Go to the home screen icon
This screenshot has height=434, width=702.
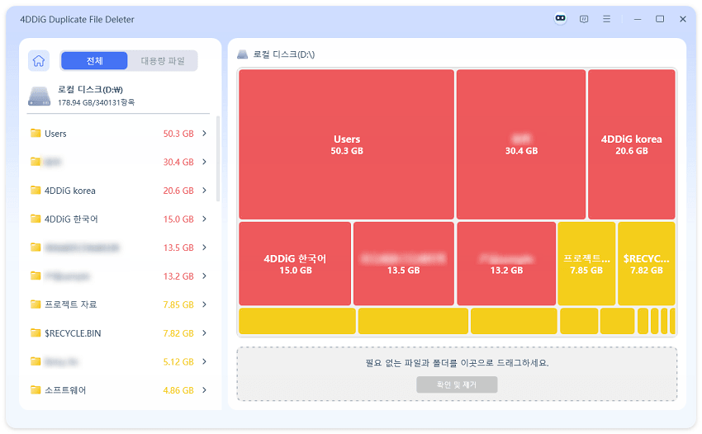[x=39, y=61]
